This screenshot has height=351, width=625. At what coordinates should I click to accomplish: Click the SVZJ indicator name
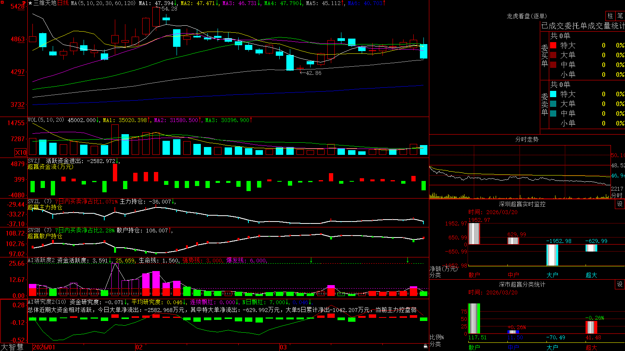pyautogui.click(x=34, y=161)
